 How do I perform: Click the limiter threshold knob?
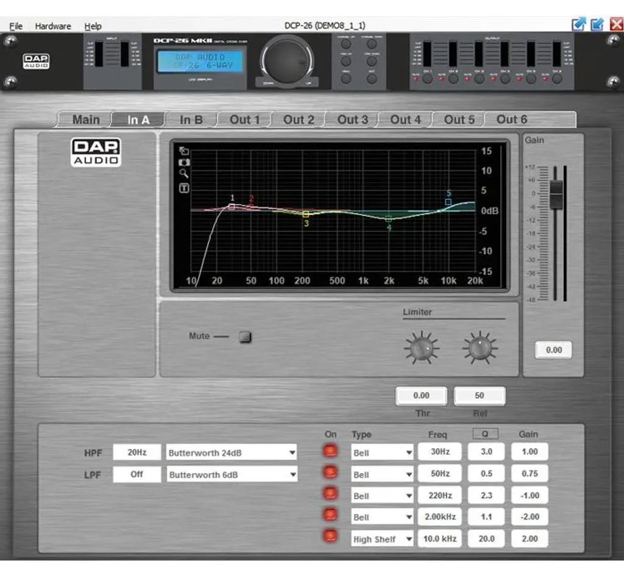(x=422, y=348)
